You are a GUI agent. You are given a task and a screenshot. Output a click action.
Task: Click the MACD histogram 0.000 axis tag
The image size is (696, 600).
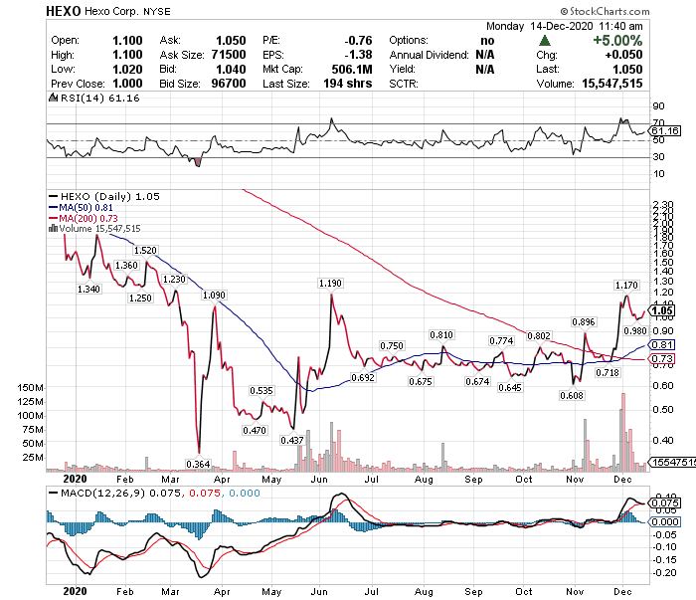click(x=664, y=521)
